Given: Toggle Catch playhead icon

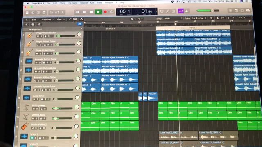Looking at the screenshot, I should tap(81, 19).
